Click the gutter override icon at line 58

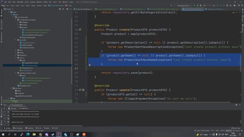pyautogui.click(x=80, y=29)
